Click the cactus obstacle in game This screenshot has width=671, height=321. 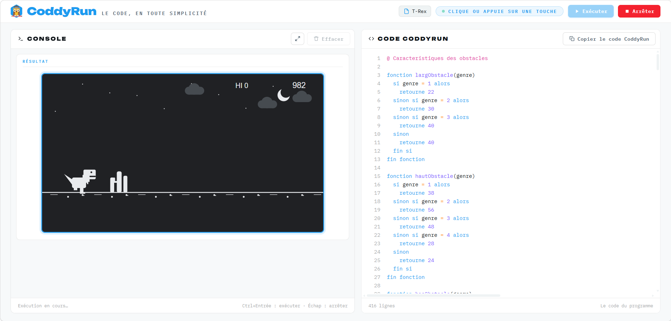point(119,182)
